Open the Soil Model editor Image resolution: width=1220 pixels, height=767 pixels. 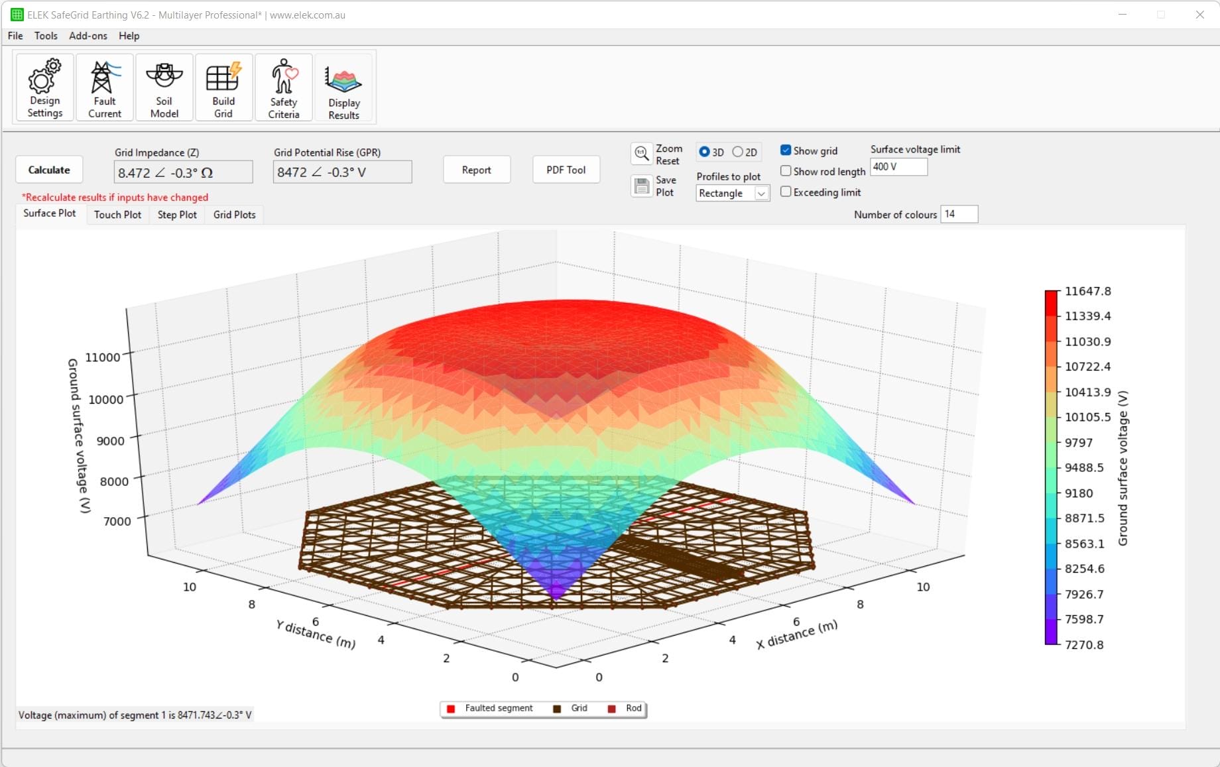163,87
